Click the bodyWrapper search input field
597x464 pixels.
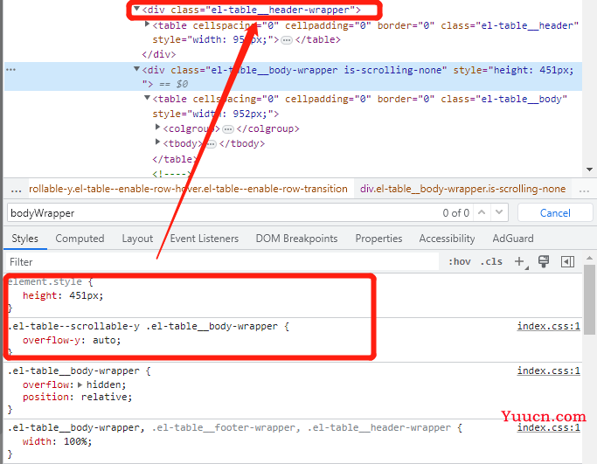point(223,213)
